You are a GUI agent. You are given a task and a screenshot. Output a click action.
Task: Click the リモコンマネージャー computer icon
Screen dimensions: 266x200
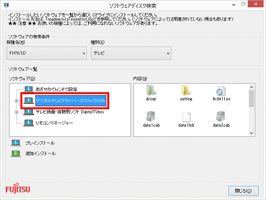click(29, 123)
